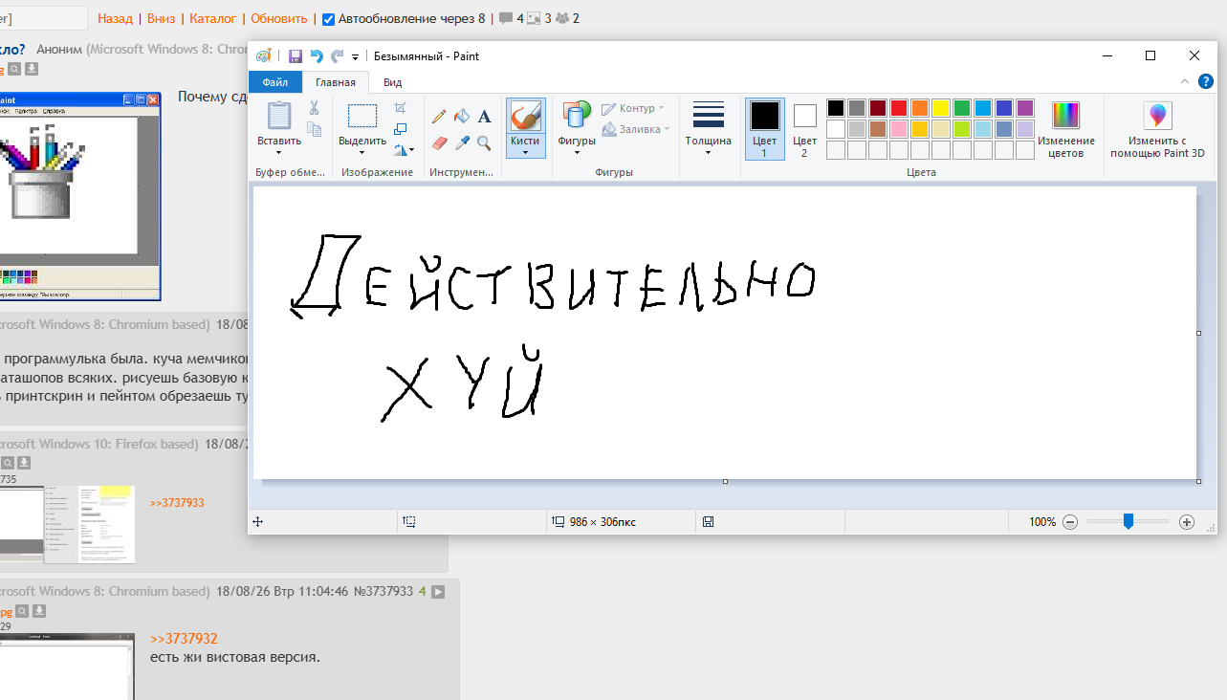Switch to the Главная ribbon tab
Image resolution: width=1227 pixels, height=700 pixels.
(336, 82)
